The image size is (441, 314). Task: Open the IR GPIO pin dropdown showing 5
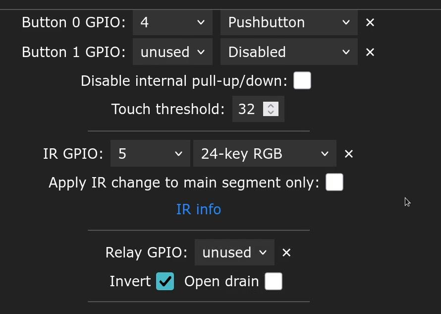[x=150, y=154]
